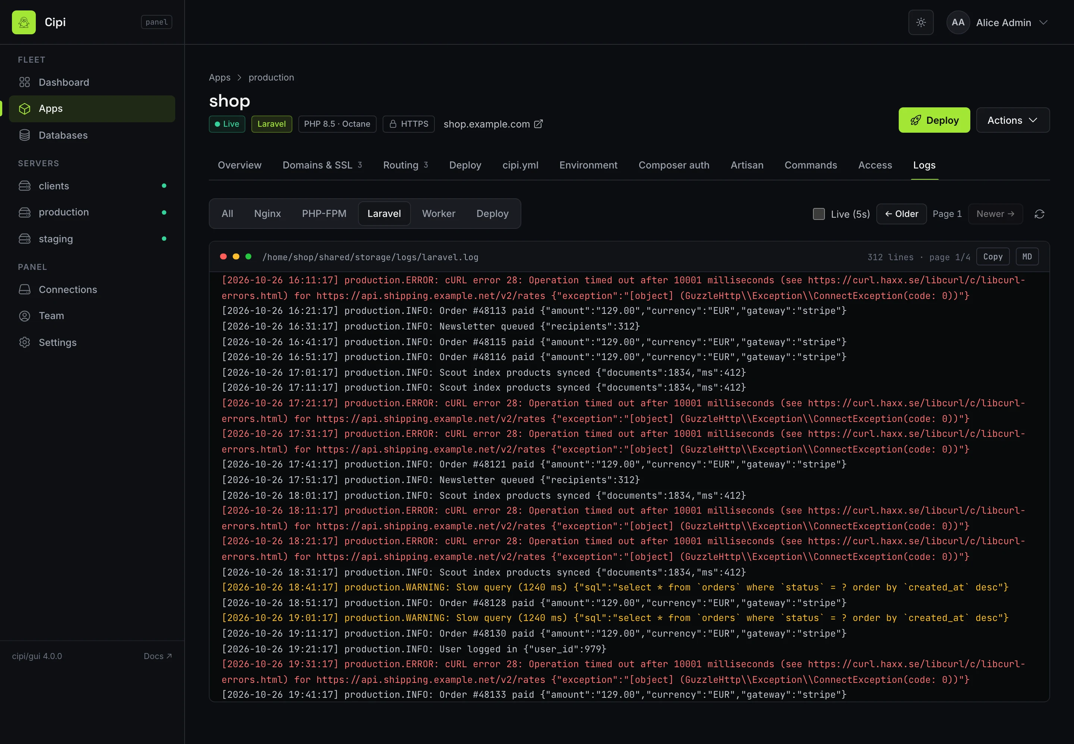
Task: Click the red dot in log window header
Action: (x=223, y=257)
